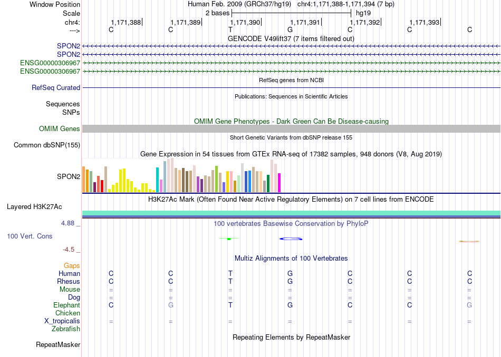Click the RepeatMasker track label

click(58, 345)
